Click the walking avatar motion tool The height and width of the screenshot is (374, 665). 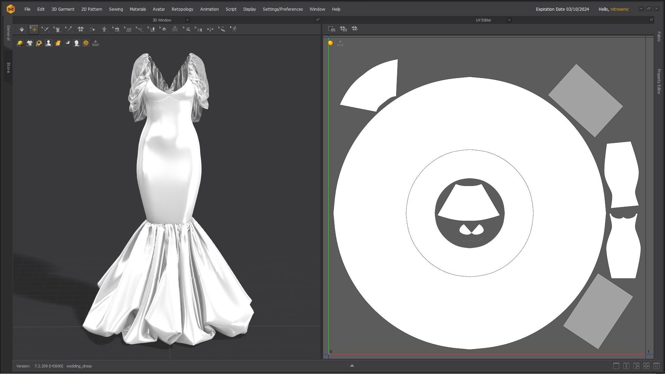pos(234,29)
